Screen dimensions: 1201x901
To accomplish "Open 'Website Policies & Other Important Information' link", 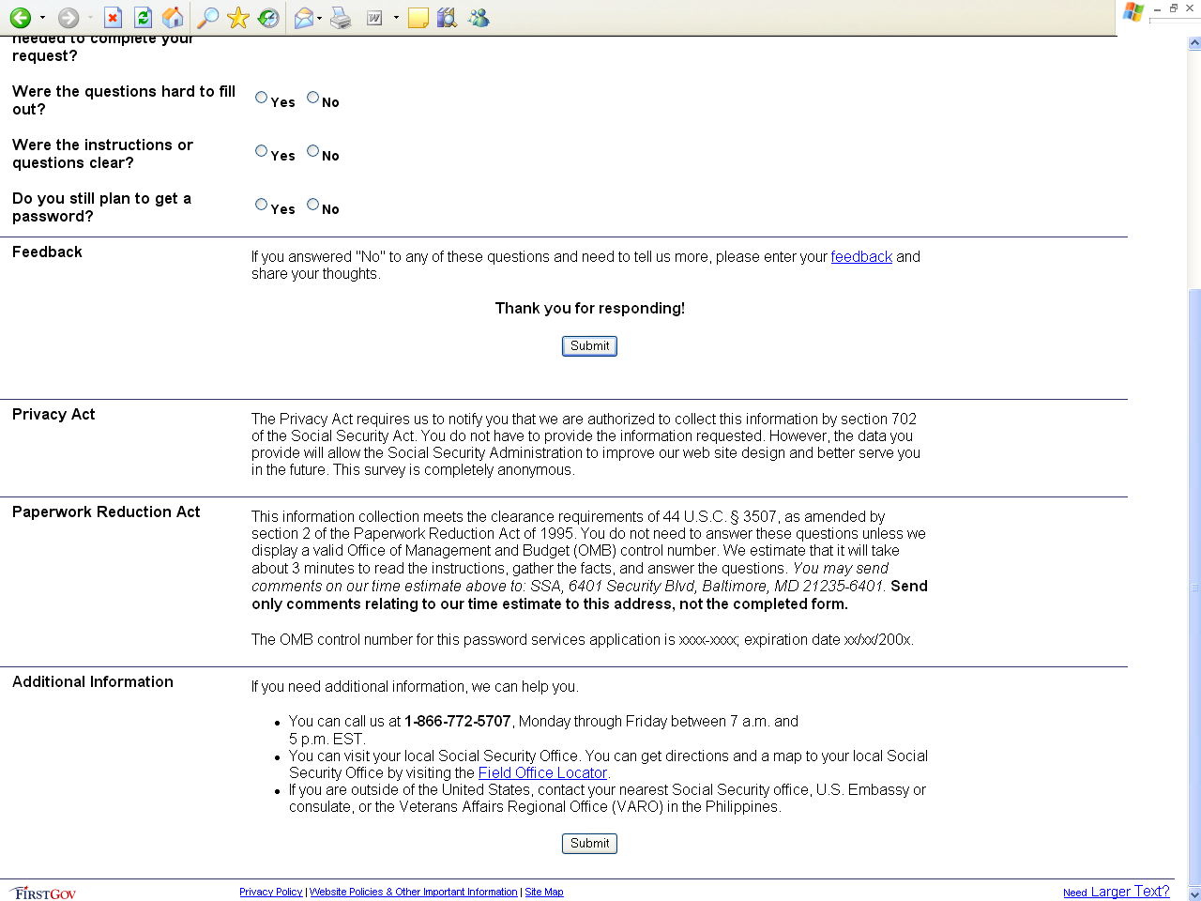I will 414,893.
